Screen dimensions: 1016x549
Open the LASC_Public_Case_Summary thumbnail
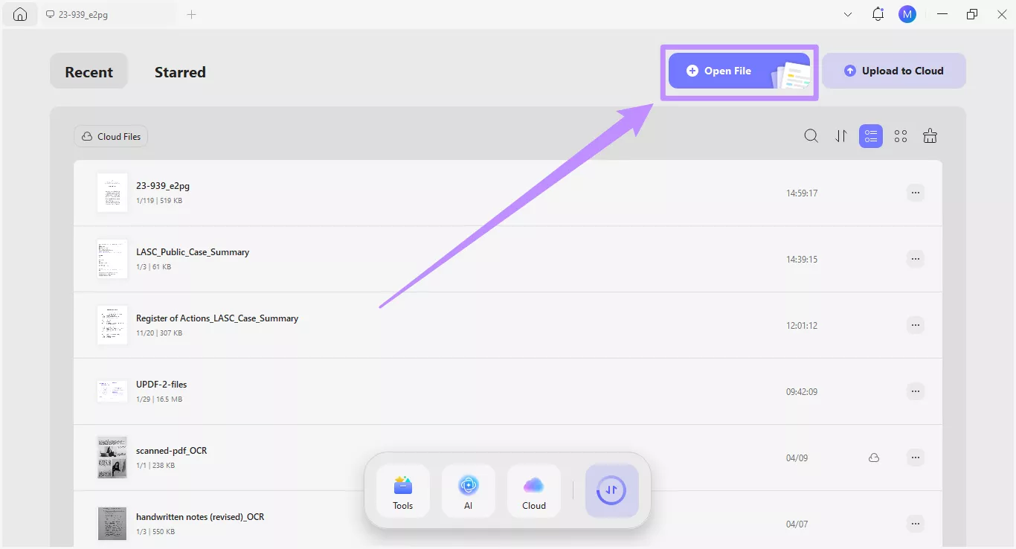112,259
